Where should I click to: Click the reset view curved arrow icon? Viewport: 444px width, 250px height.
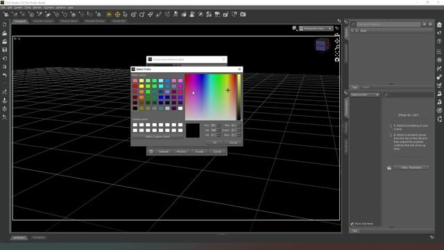(x=337, y=60)
